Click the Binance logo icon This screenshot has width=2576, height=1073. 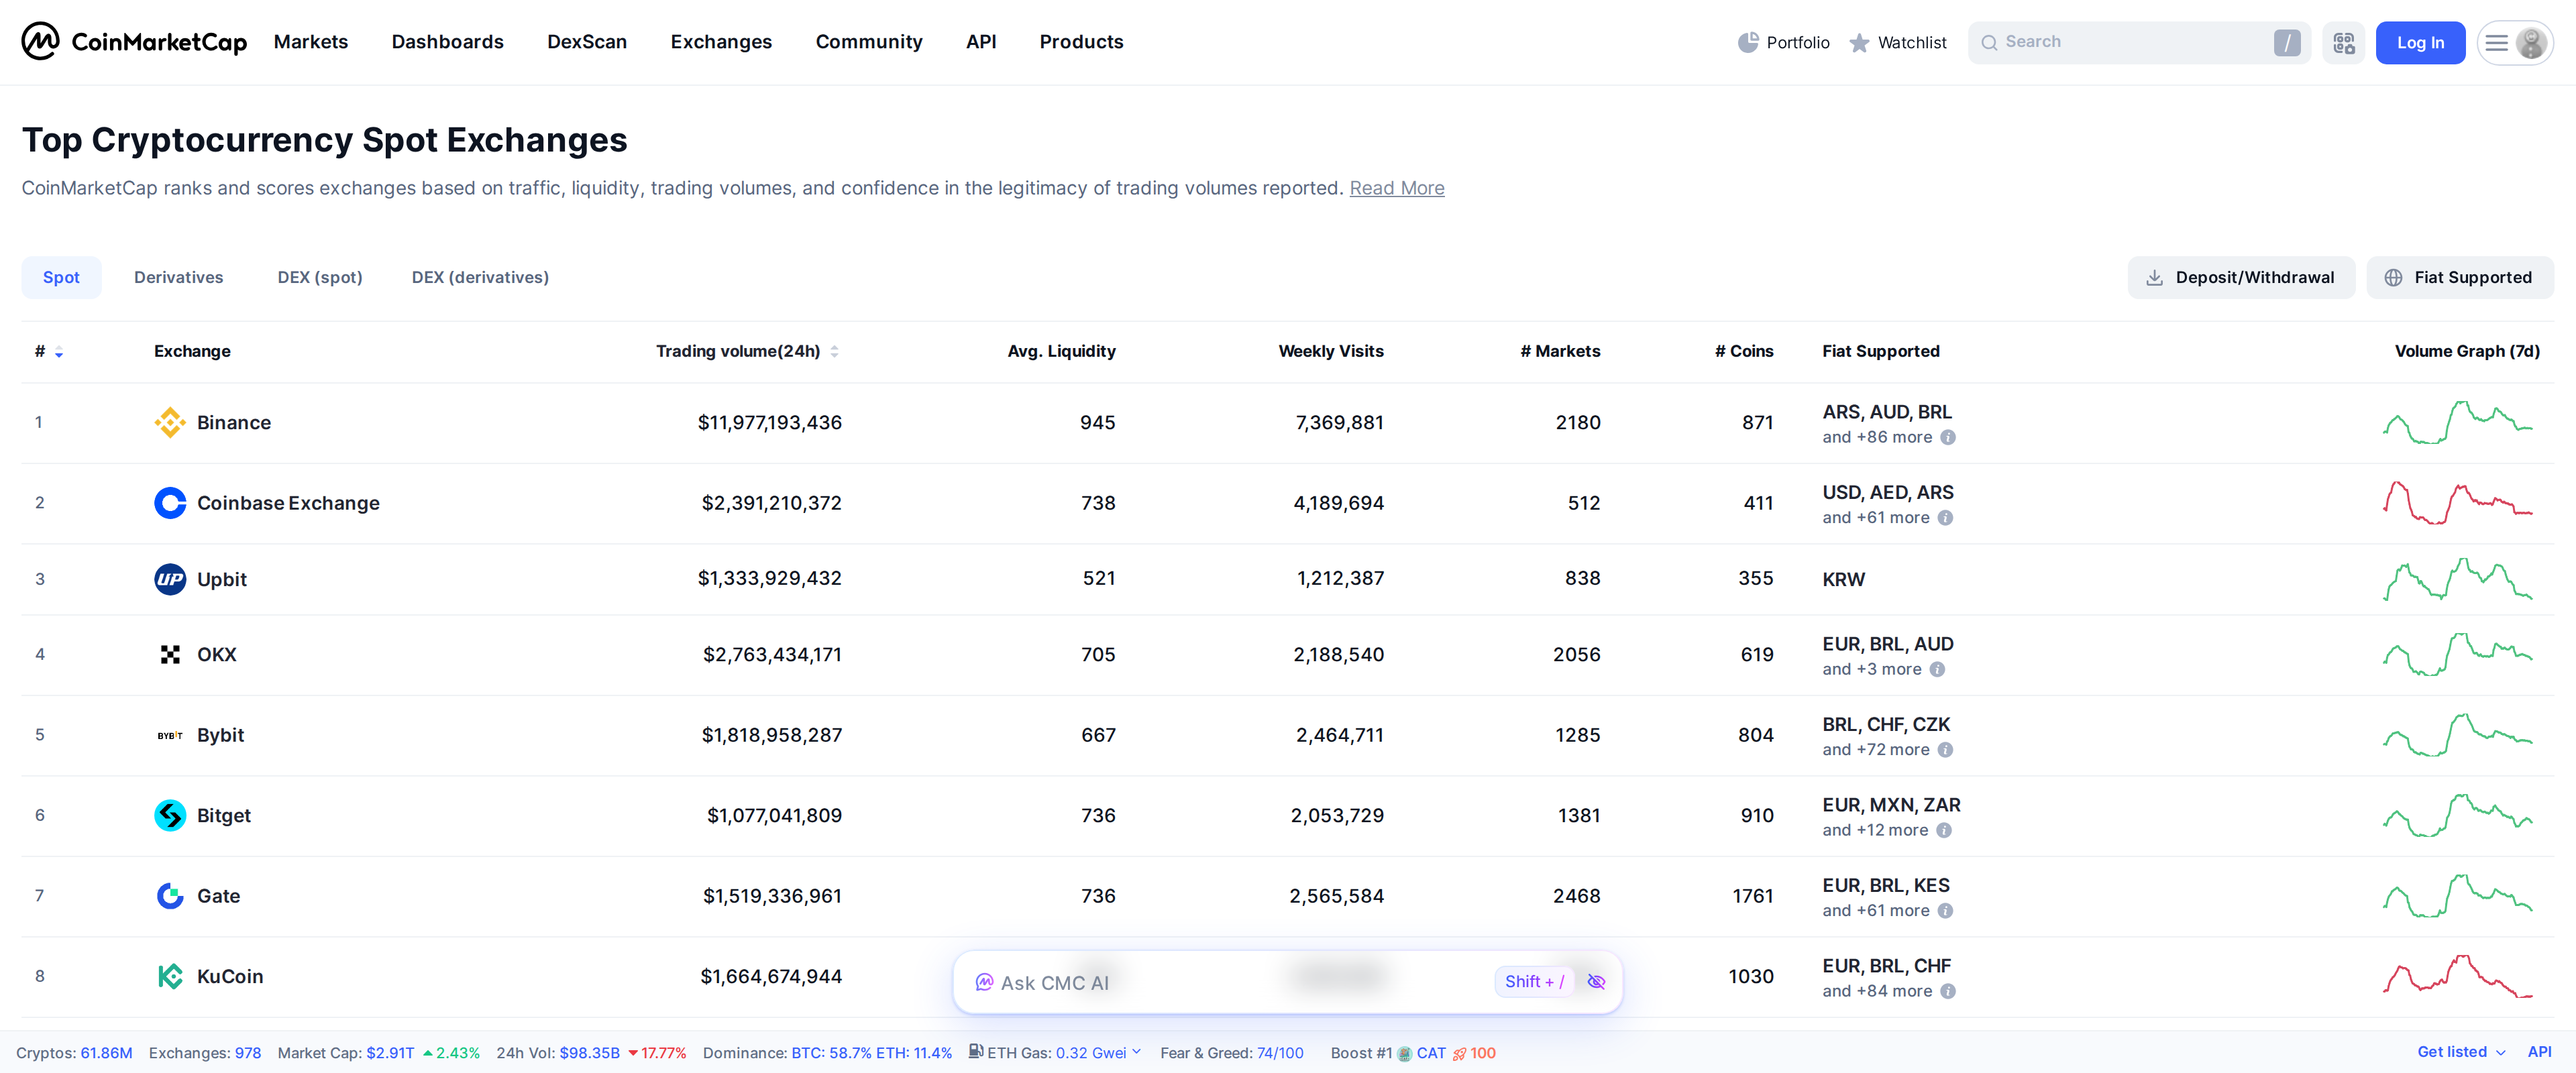point(170,422)
